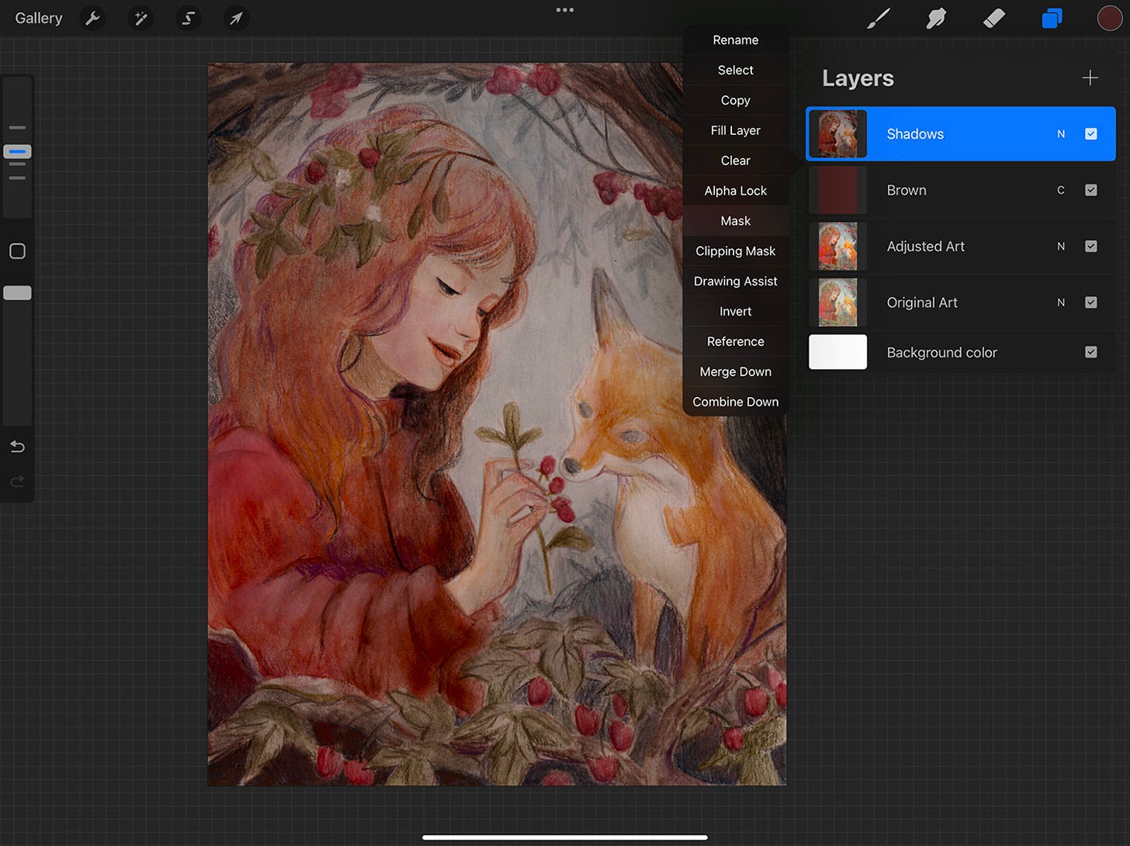Open blend mode for Adjusted Art layer

point(1061,246)
